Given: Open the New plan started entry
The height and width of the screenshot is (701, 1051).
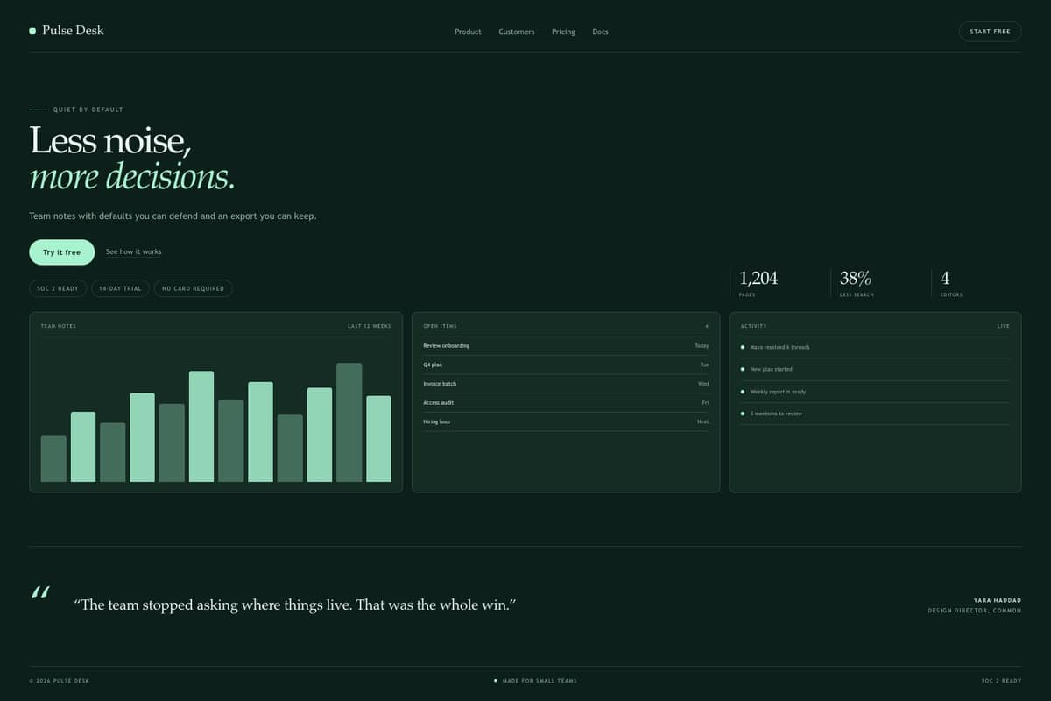Looking at the screenshot, I should 875,369.
